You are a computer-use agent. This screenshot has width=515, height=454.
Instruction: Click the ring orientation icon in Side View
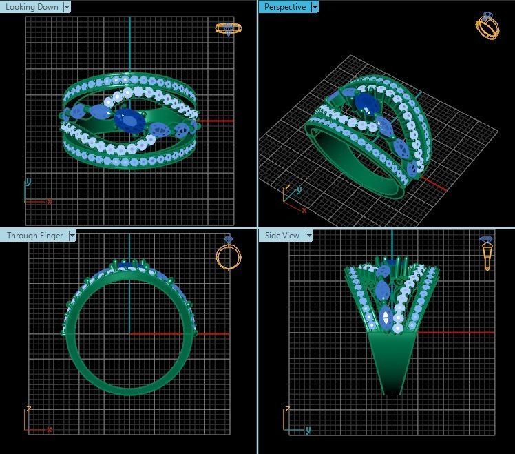pyautogui.click(x=486, y=253)
